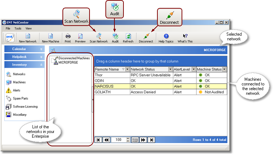This screenshot has height=155, width=274.
Task: Expand the Helpdesk panel
Action: [25, 57]
